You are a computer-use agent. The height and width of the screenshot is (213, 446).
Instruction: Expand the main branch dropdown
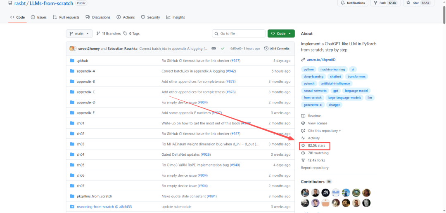[79, 33]
